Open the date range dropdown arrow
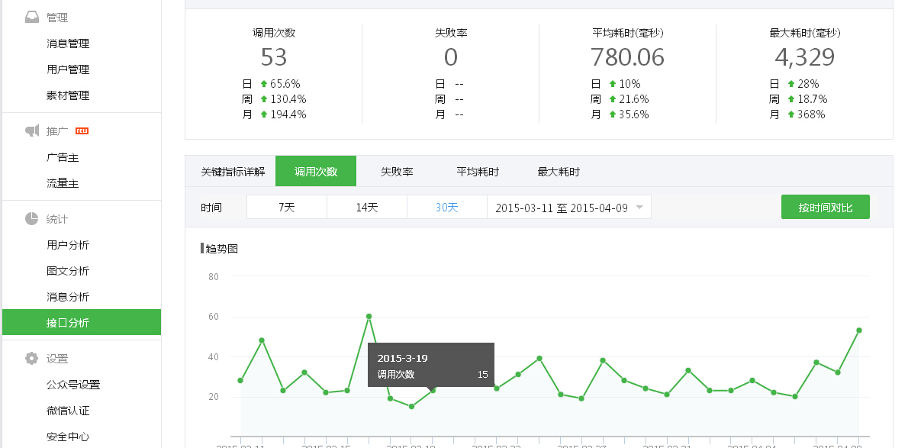 [639, 208]
